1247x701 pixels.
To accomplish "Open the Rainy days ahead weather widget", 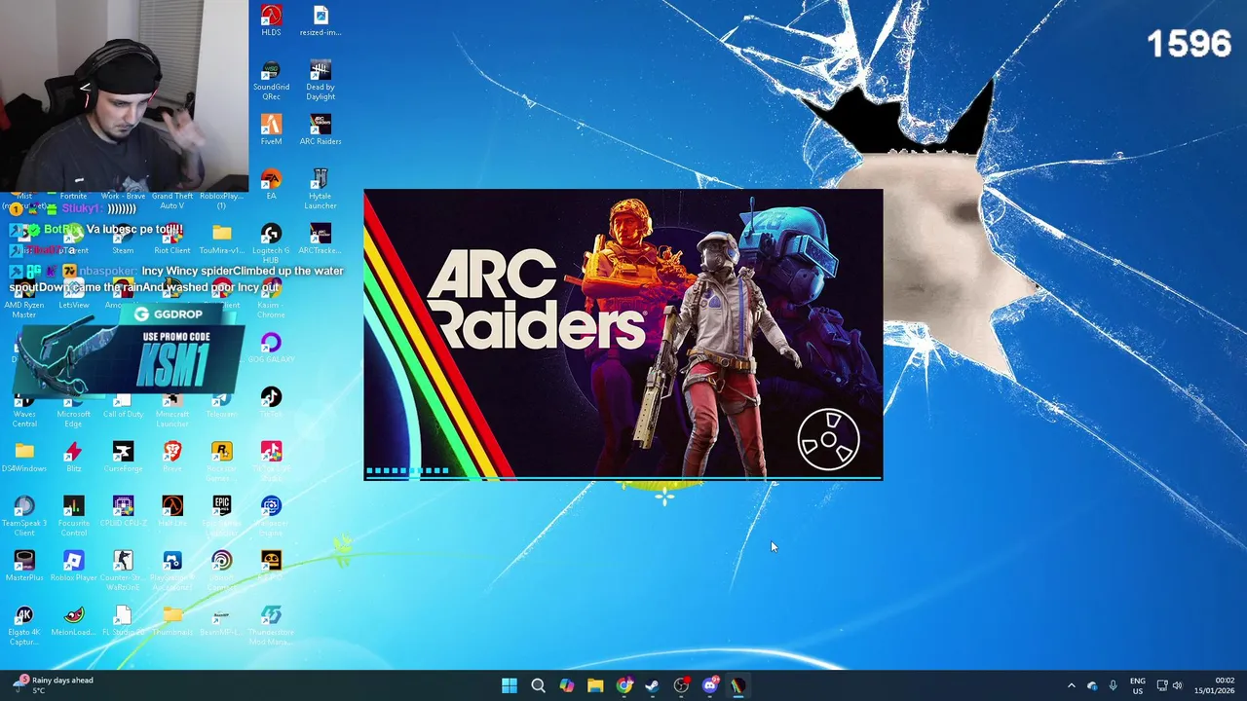I will (x=54, y=685).
